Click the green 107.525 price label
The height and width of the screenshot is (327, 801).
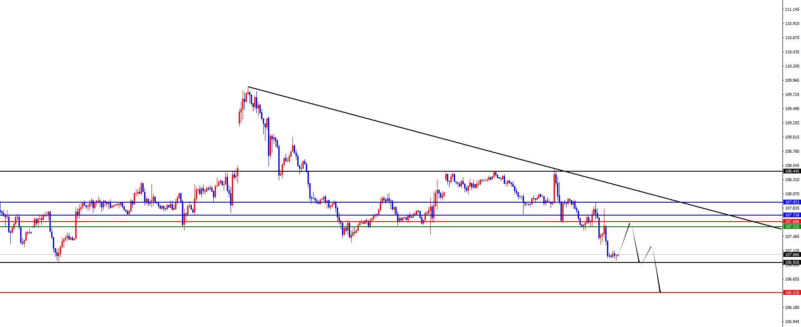(792, 227)
